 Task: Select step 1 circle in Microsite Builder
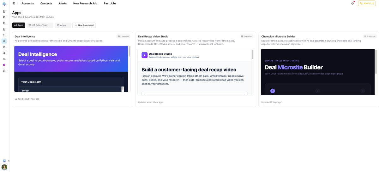click(273, 91)
